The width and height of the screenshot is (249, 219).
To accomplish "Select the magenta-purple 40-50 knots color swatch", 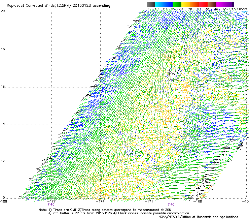I will [225, 4].
